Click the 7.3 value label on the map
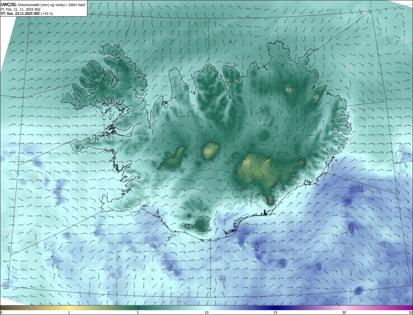This screenshot has width=413, height=315. [44, 28]
